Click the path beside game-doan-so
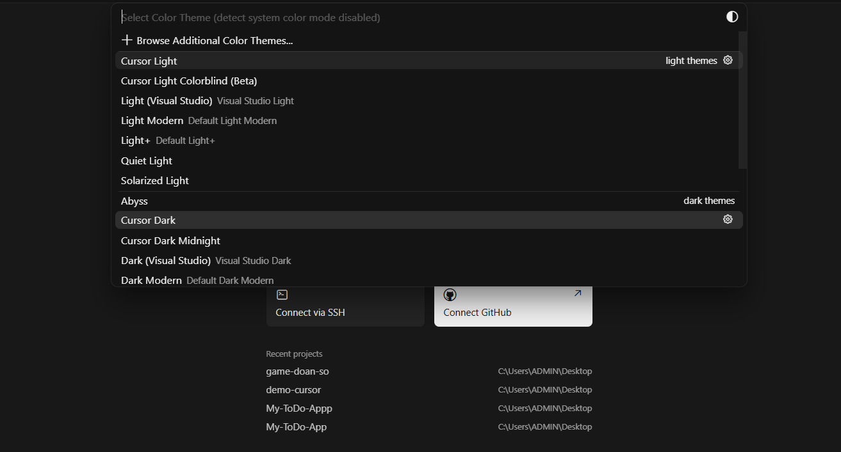 coord(545,371)
